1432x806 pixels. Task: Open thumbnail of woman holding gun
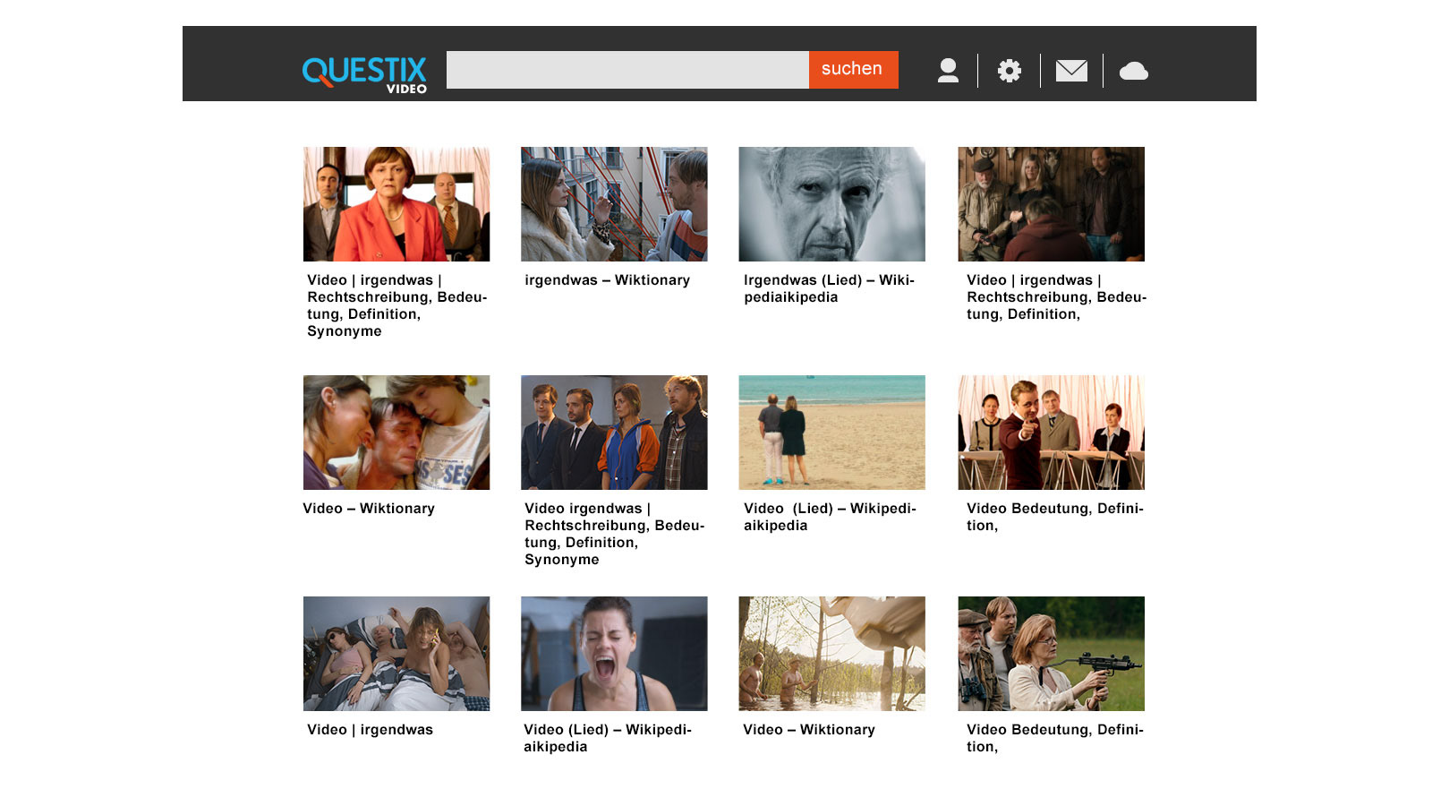(1051, 654)
